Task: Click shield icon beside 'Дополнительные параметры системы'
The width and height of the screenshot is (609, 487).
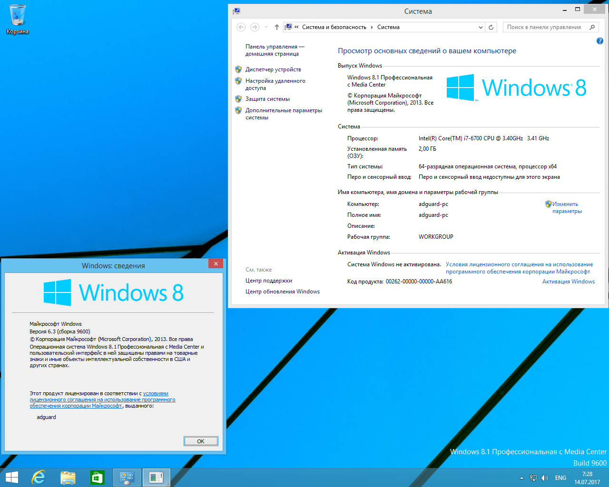Action: point(238,110)
